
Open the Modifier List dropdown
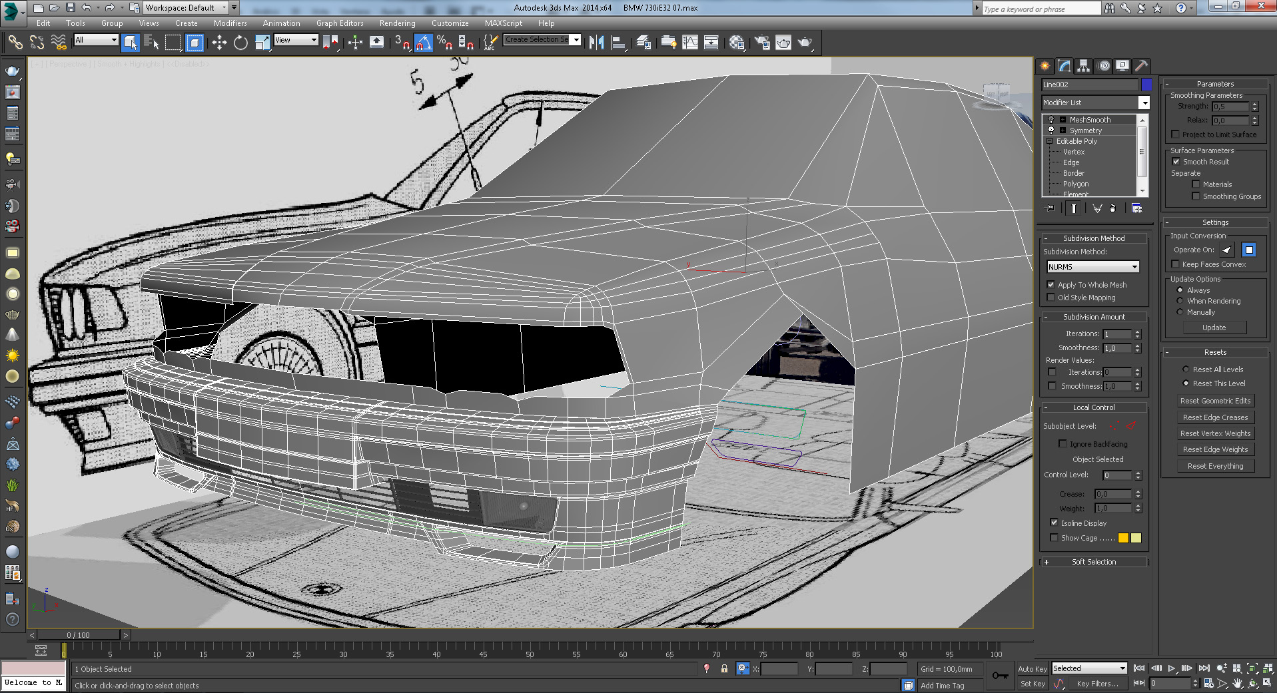click(1144, 103)
